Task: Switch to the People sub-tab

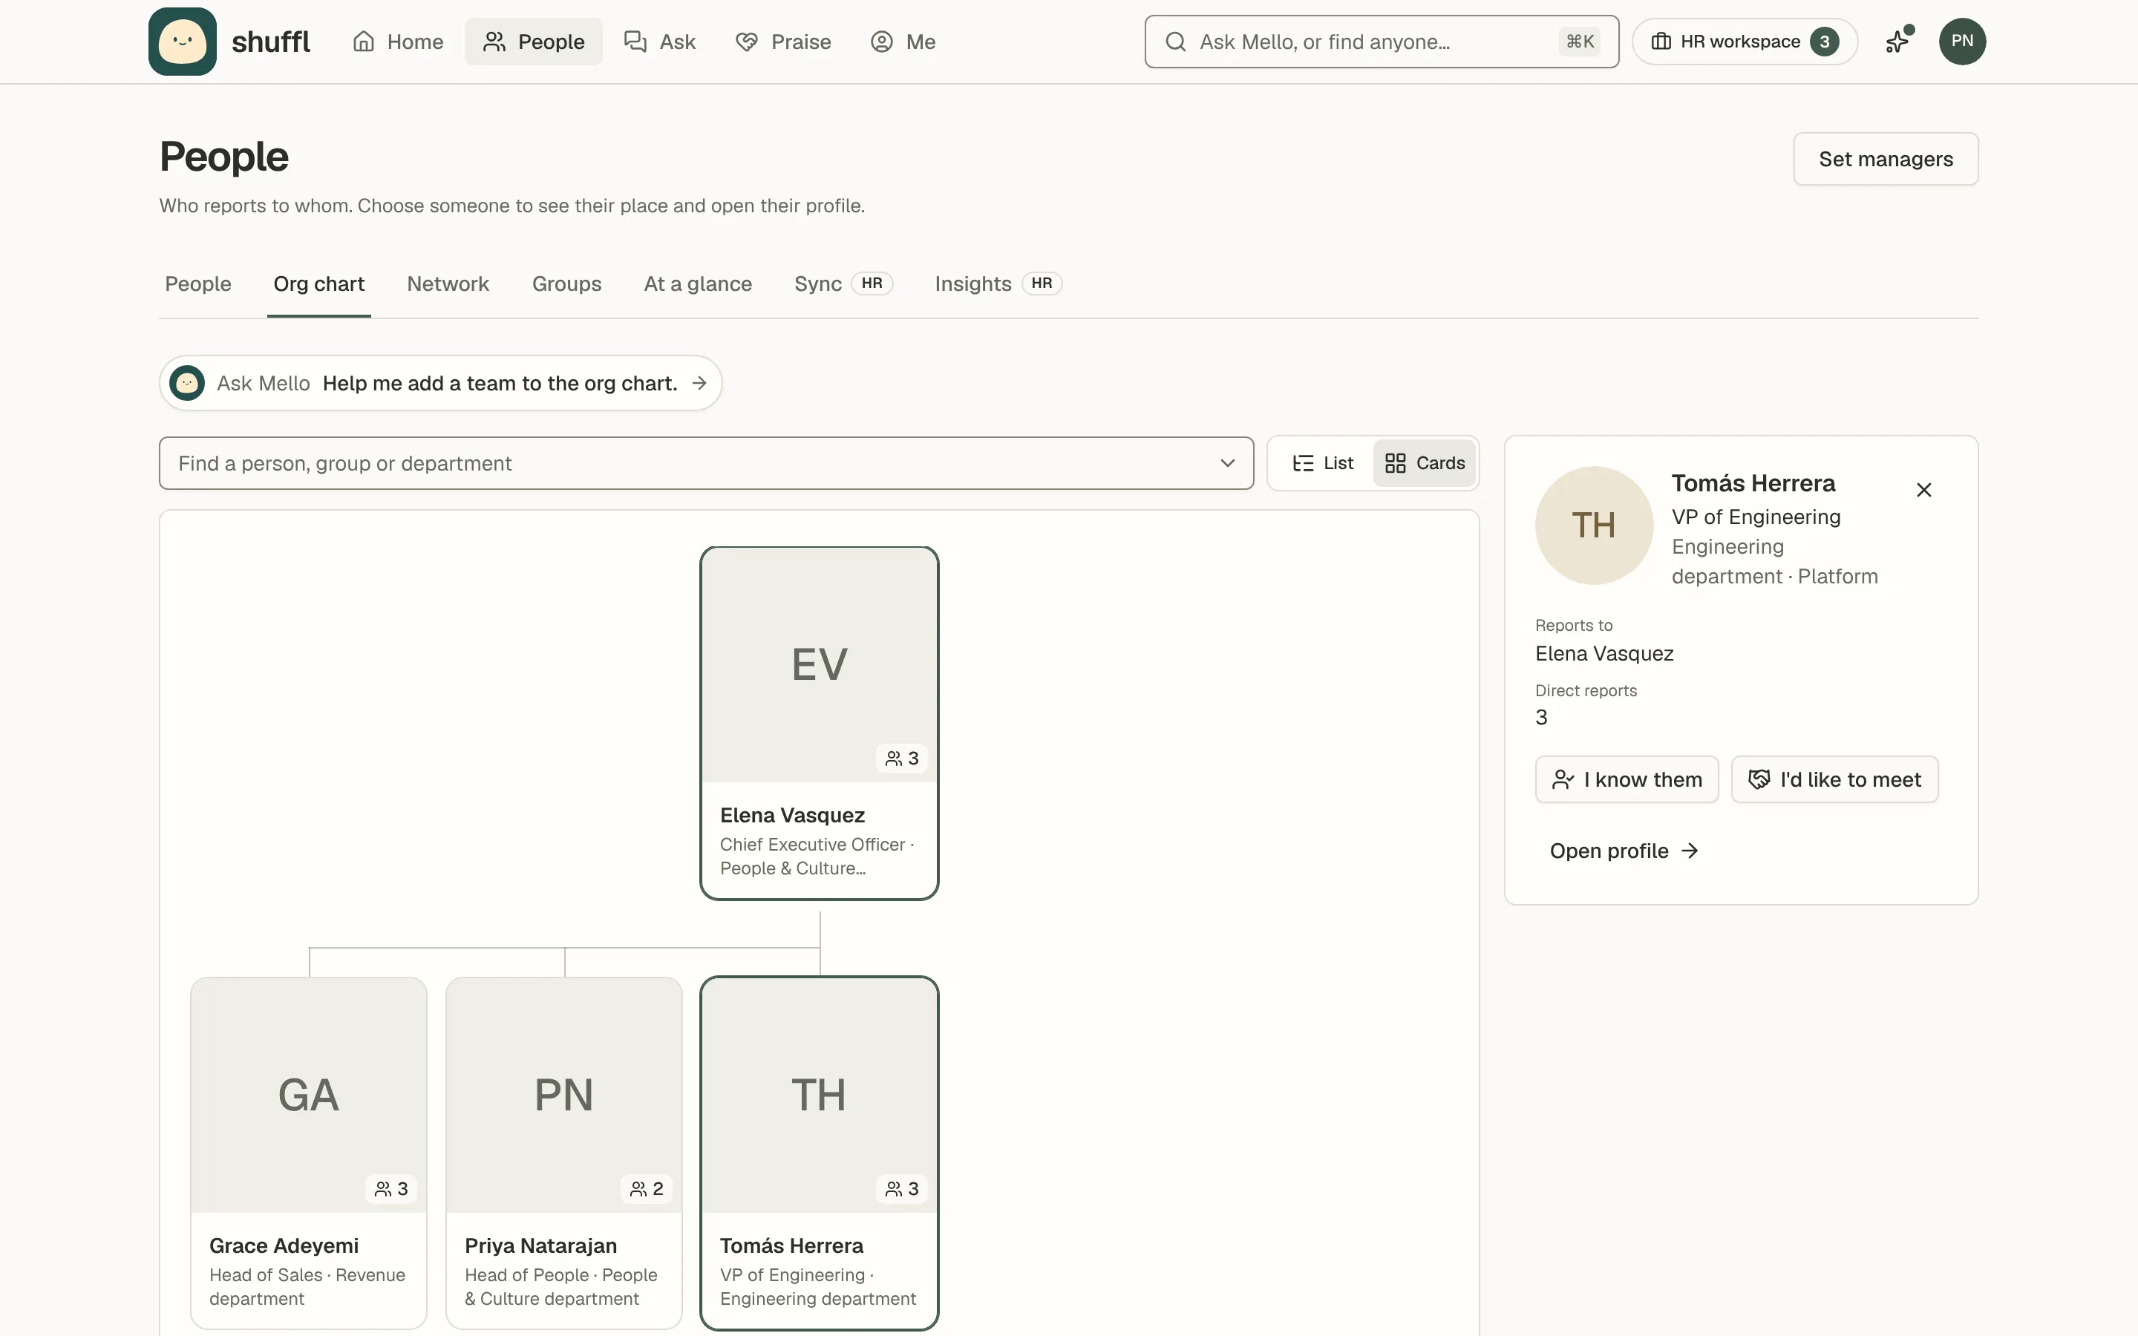Action: pos(198,284)
